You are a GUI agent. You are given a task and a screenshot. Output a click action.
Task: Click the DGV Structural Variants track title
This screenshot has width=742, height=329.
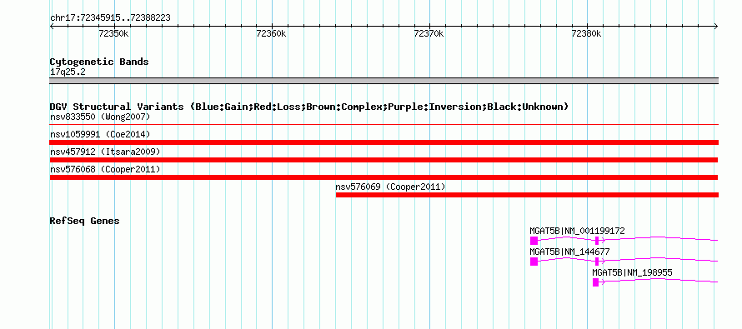click(x=308, y=107)
